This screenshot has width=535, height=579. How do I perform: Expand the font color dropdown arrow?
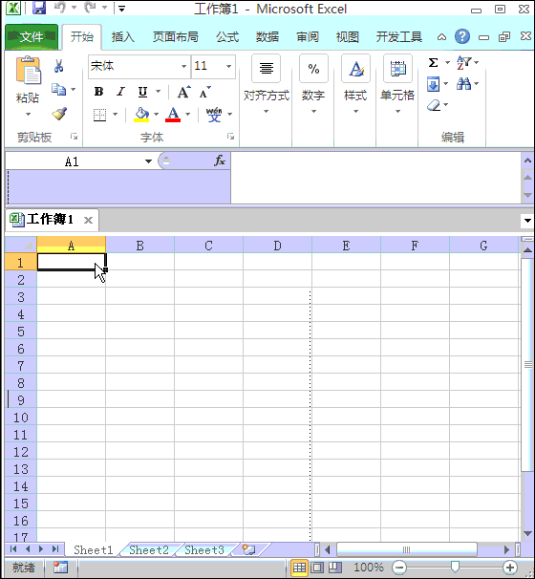(188, 114)
